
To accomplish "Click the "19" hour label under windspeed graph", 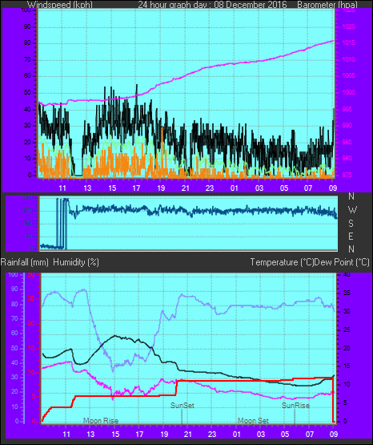I will click(161, 188).
